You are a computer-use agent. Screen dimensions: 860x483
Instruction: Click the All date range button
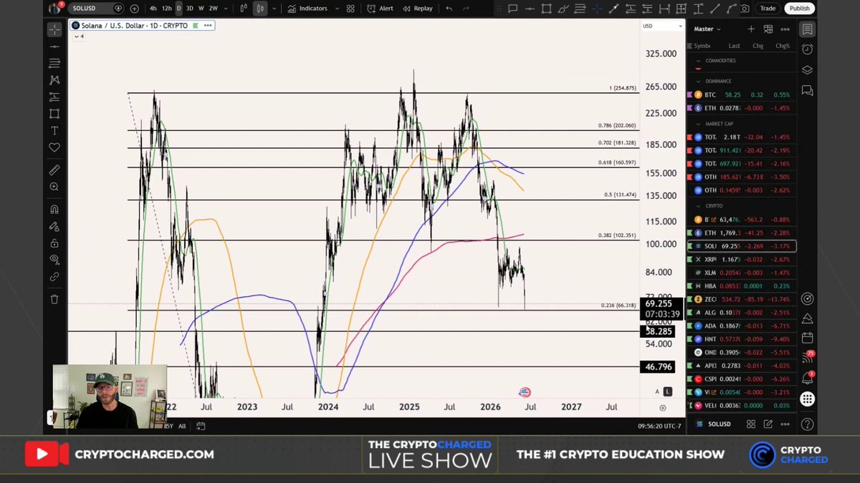pos(182,426)
